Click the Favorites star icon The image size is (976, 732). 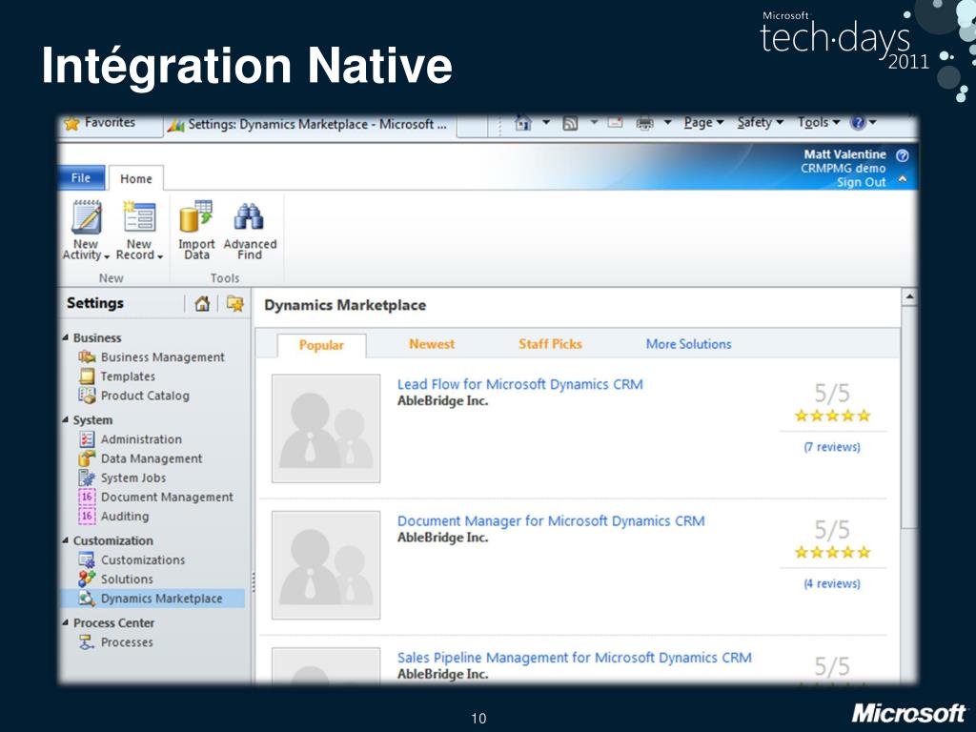tap(71, 123)
